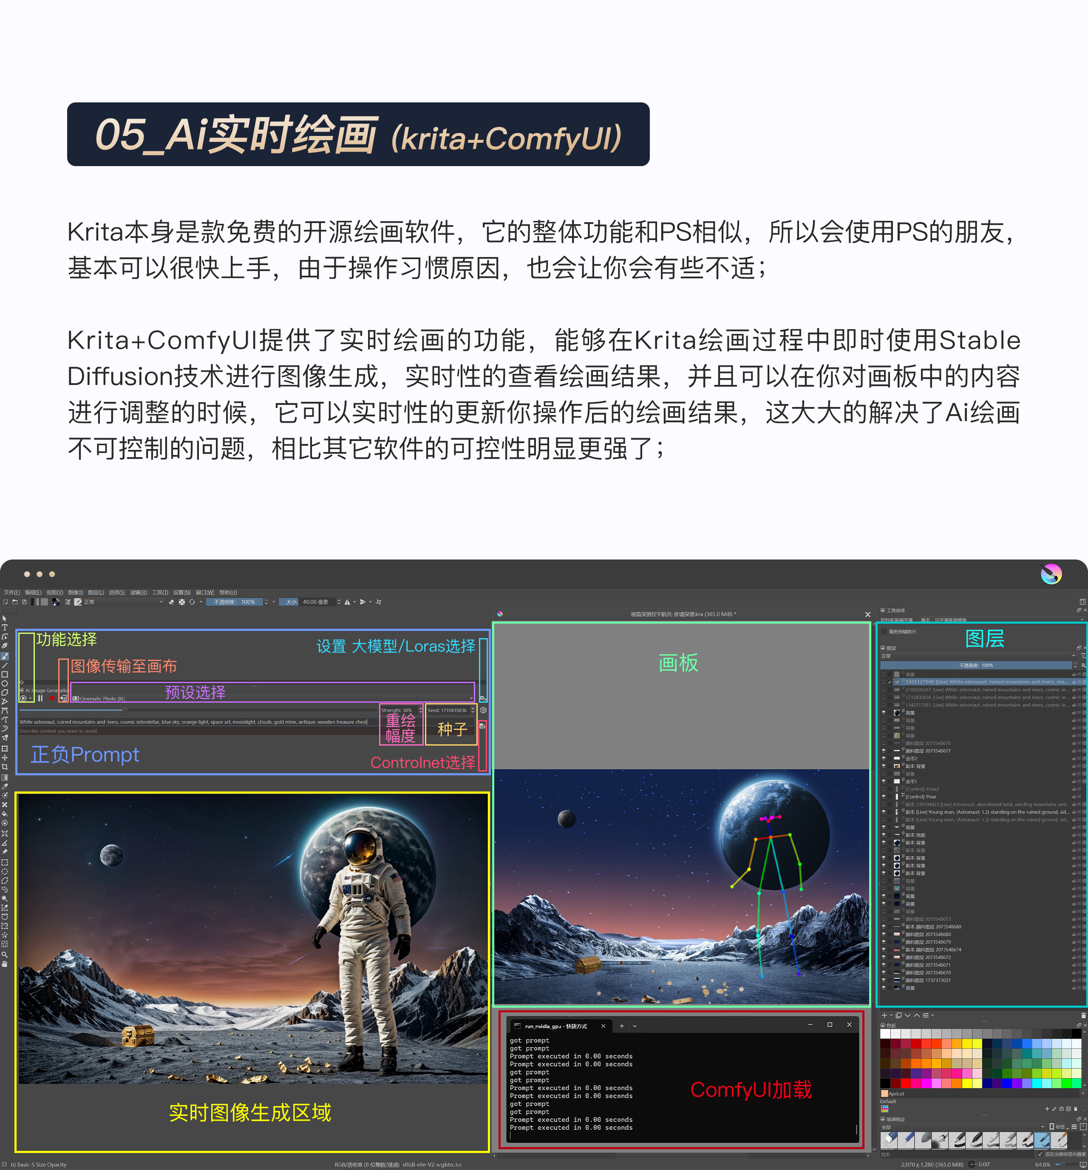Open the brush preset tag dropdown 全部
The image size is (1088, 1170).
(963, 1127)
